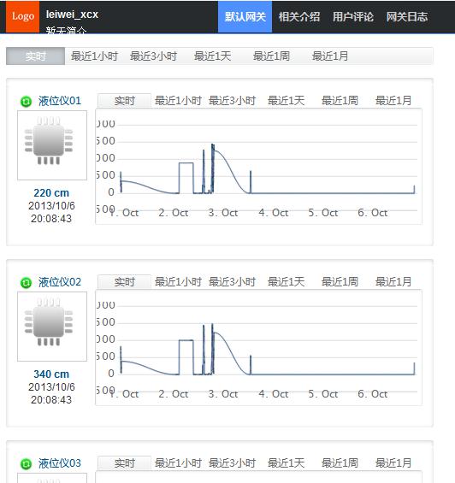Open 网关日志 in top navigation
This screenshot has height=483, width=455.
[407, 16]
